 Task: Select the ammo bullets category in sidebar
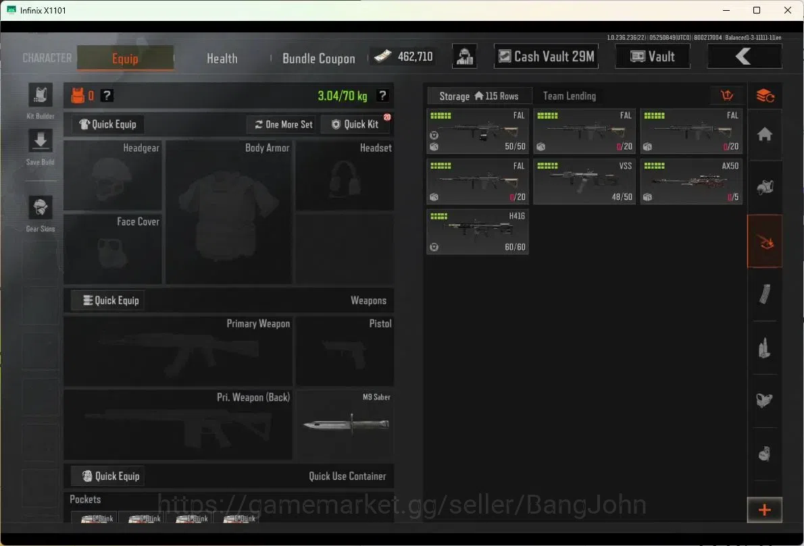pyautogui.click(x=765, y=348)
